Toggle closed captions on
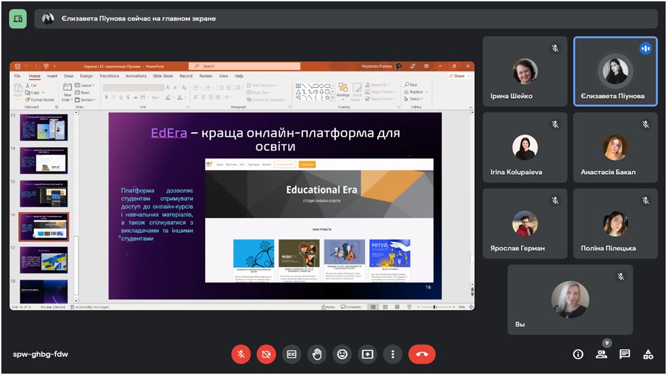The image size is (667, 375). click(292, 354)
